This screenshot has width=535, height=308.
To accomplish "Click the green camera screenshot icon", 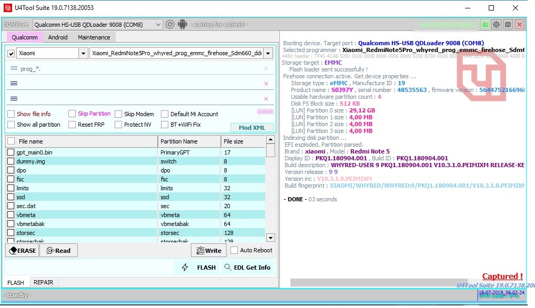I will point(485,25).
